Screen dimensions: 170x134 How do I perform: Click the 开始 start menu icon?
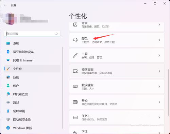(75, 102)
